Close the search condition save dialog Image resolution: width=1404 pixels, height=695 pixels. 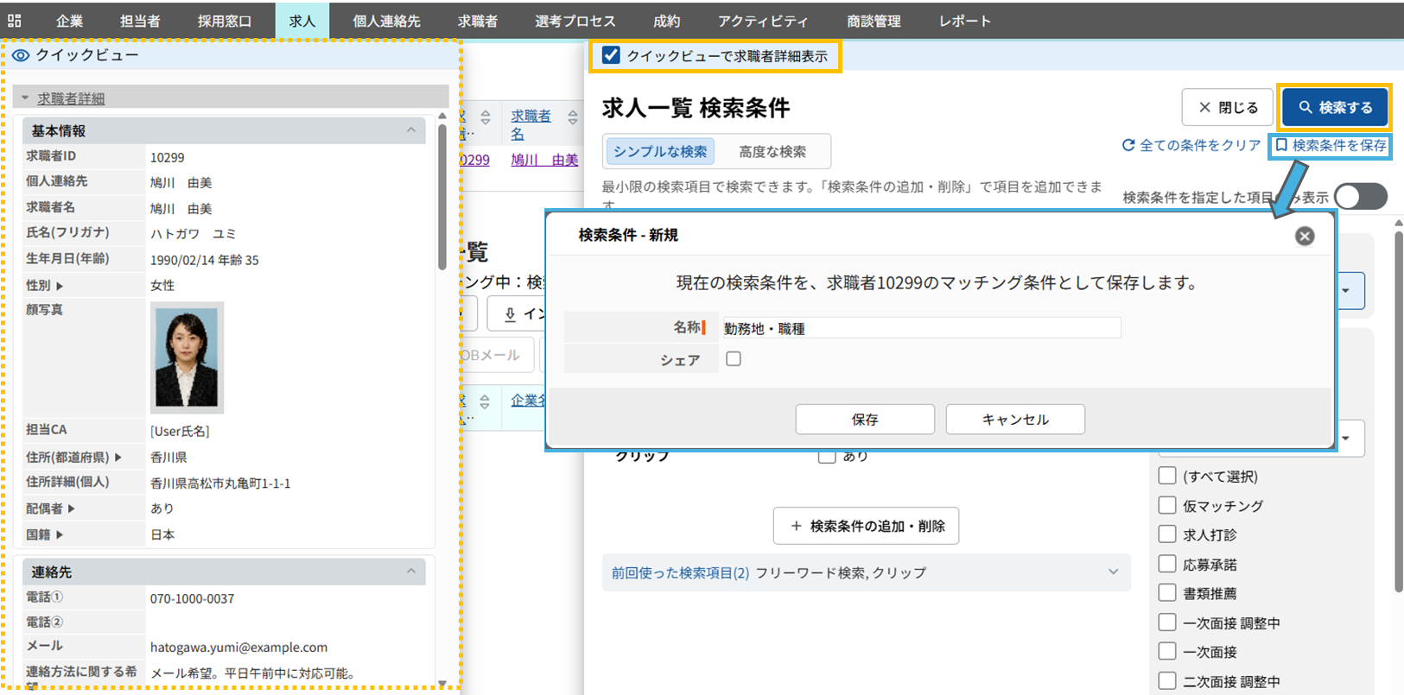[1304, 236]
